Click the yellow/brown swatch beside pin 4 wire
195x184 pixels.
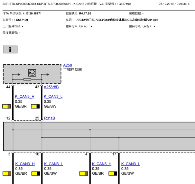pyautogui.click(x=84, y=173)
